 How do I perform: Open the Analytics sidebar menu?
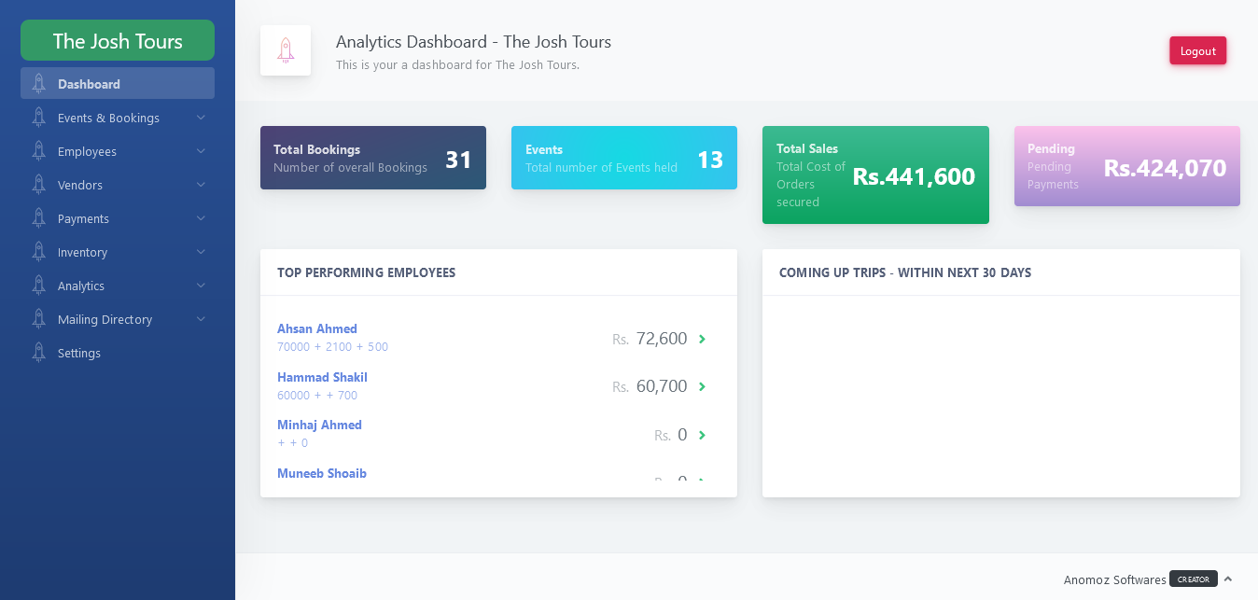tap(81, 286)
